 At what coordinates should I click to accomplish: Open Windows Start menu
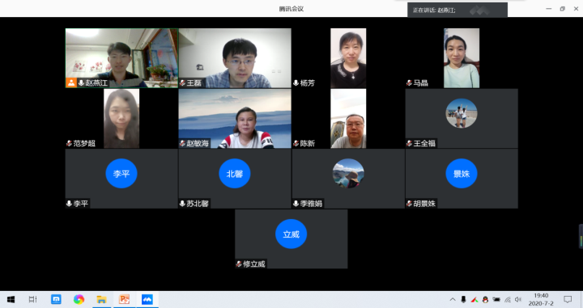click(x=11, y=299)
